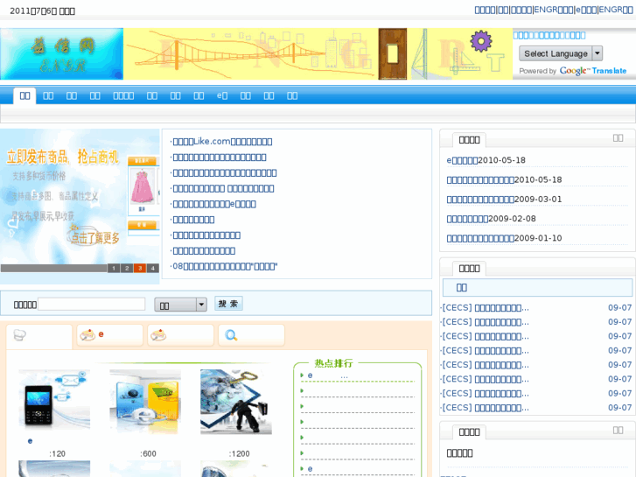Screen dimensions: 636x477
Task: Show slide 2 of the banner slideshow
Action: click(127, 268)
